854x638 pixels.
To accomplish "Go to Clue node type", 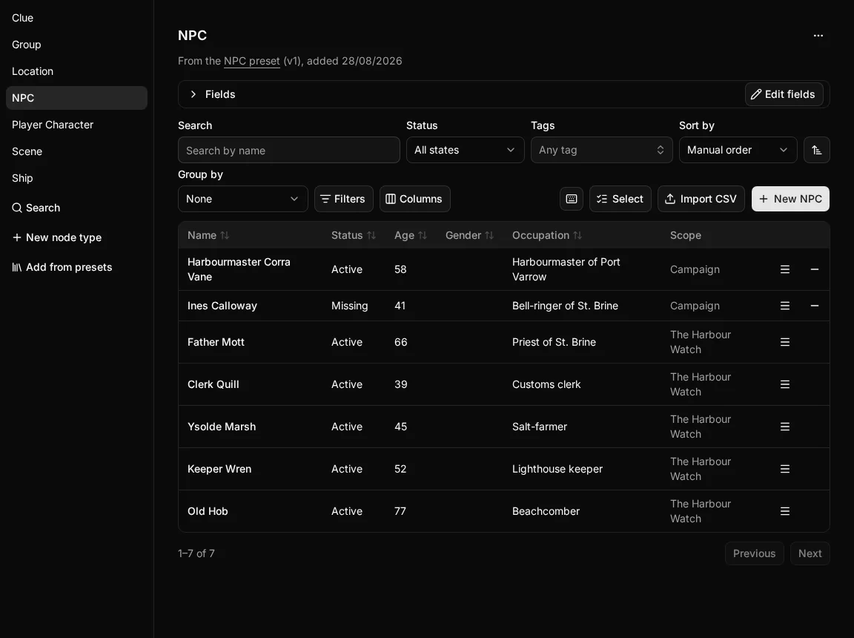I will click(x=76, y=18).
